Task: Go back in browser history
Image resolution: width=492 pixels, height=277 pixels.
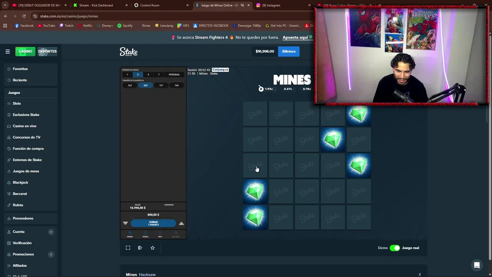Action: (5, 16)
